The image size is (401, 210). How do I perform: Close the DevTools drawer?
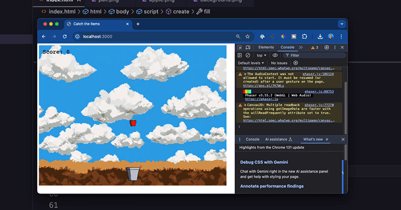pos(343,139)
